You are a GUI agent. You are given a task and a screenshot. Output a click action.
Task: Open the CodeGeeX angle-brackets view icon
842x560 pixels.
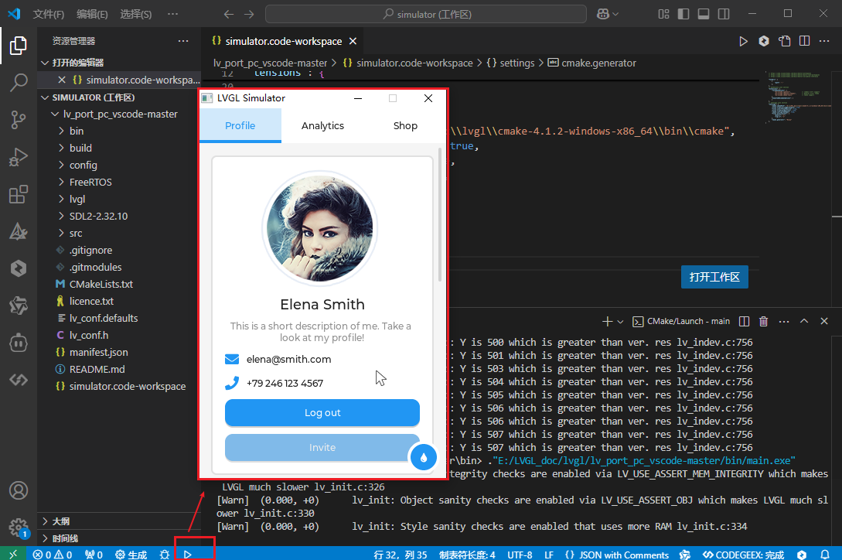(x=19, y=380)
